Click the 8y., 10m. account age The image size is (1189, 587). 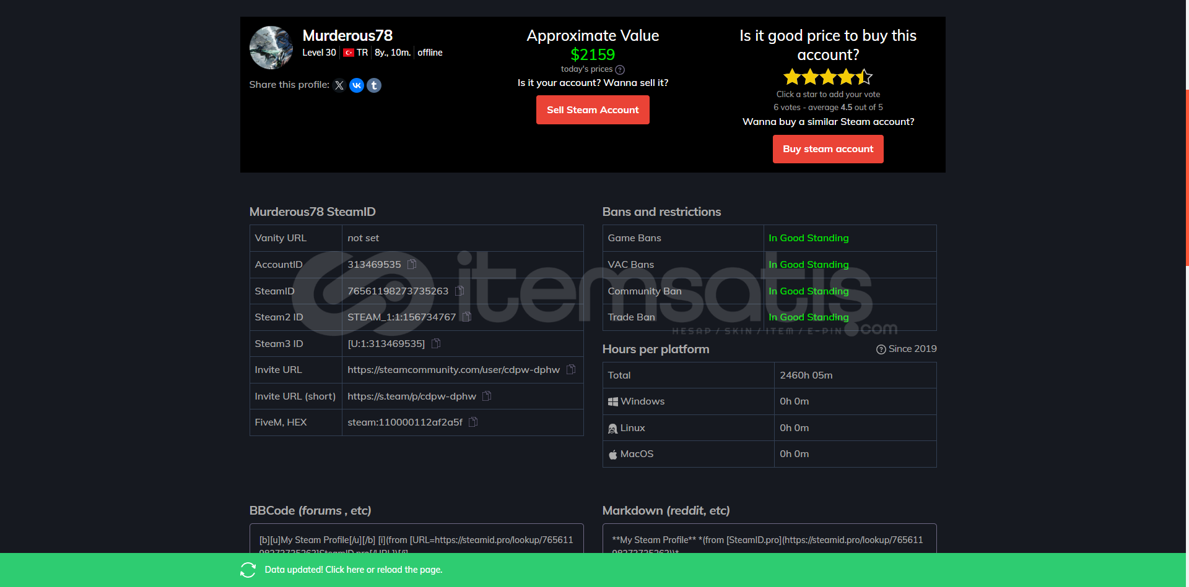pos(393,53)
